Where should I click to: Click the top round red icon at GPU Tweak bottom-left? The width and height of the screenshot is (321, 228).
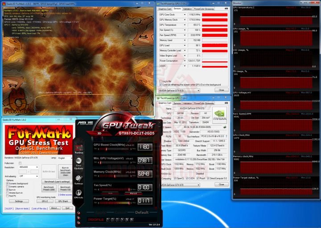pyautogui.click(x=79, y=213)
